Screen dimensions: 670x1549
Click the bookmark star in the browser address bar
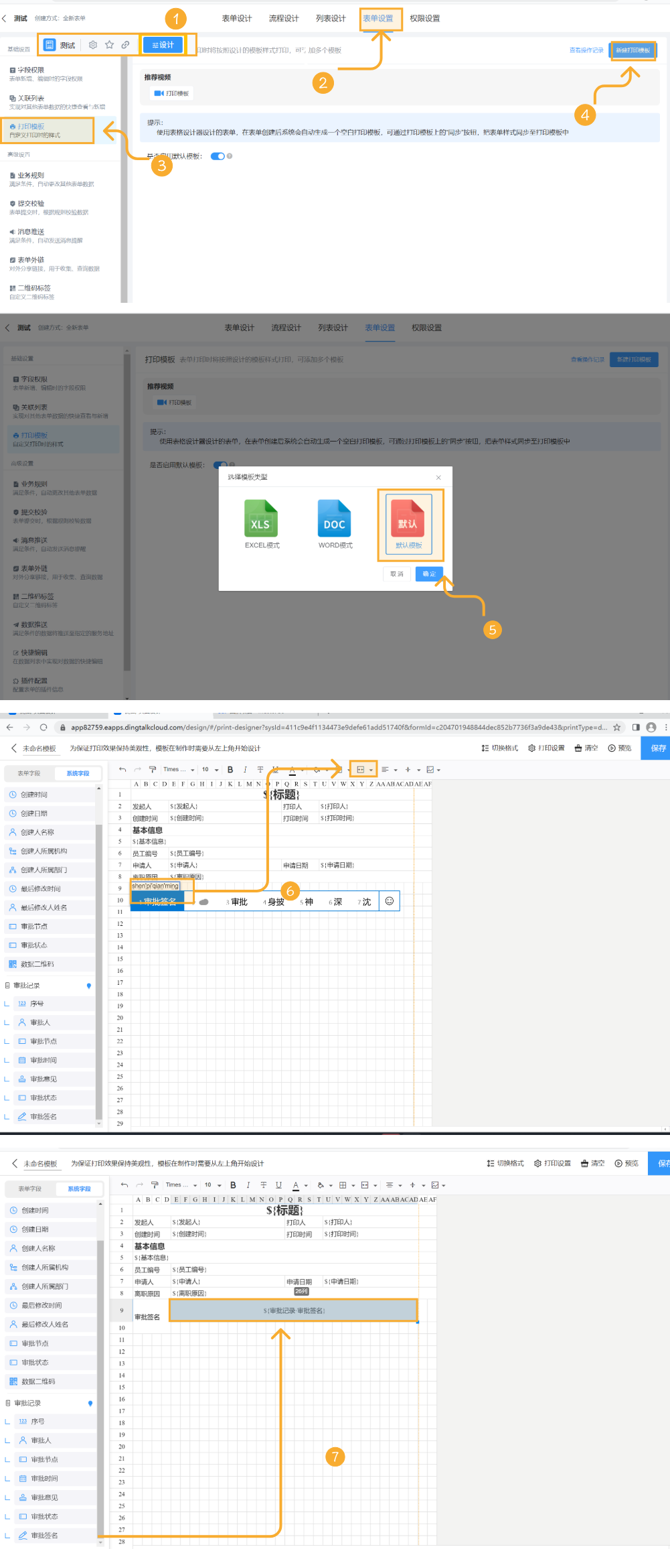pyautogui.click(x=616, y=728)
